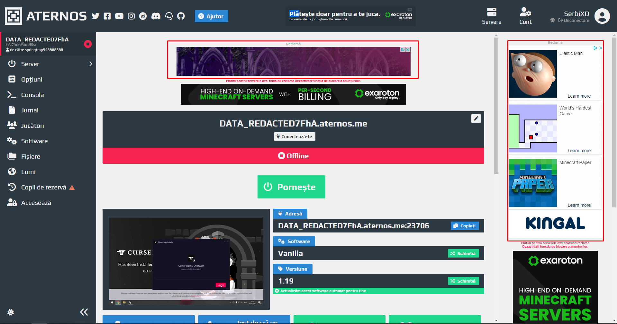This screenshot has height=324, width=617.
Task: Click the AdChoices icon on right ad
Action: (595, 48)
